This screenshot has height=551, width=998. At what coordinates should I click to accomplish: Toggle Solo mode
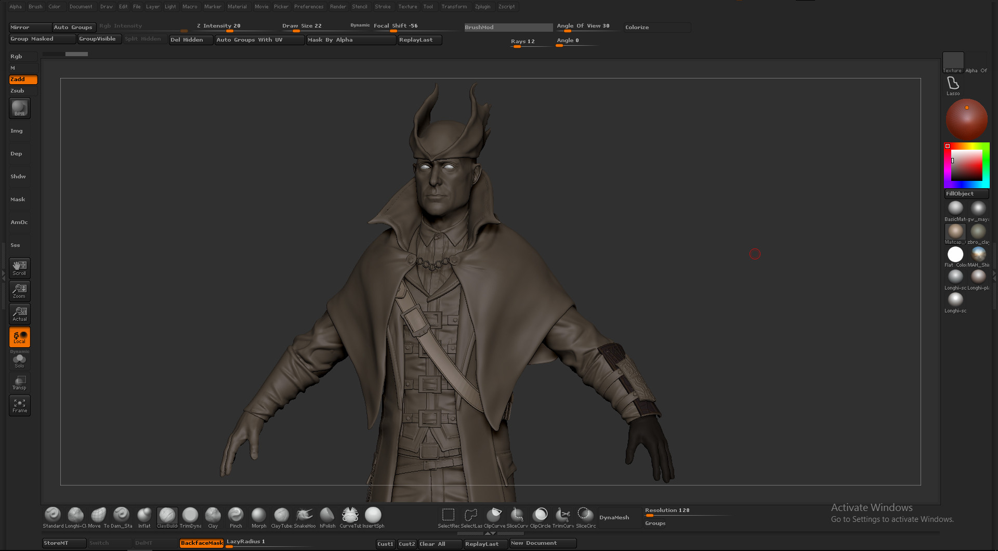[20, 360]
